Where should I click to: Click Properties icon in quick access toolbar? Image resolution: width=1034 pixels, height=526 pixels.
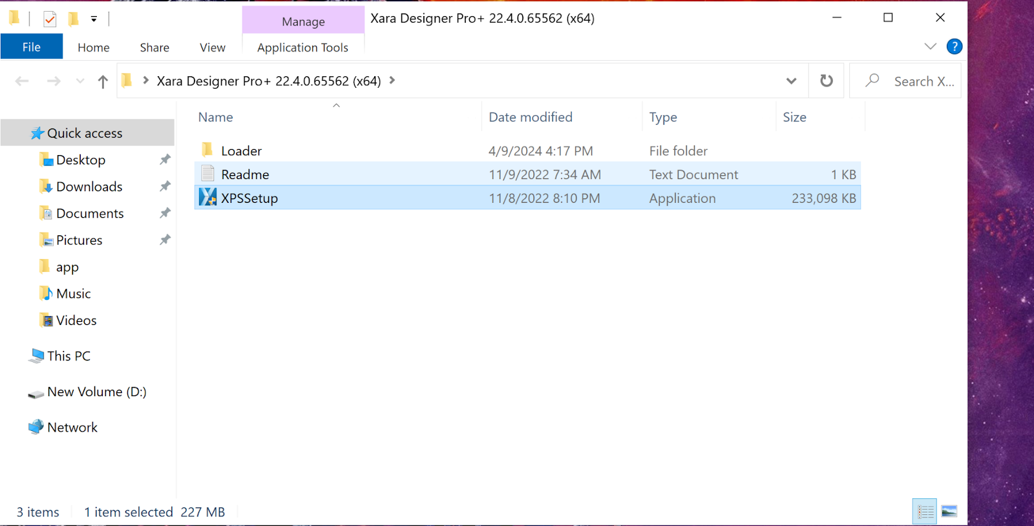[50, 19]
